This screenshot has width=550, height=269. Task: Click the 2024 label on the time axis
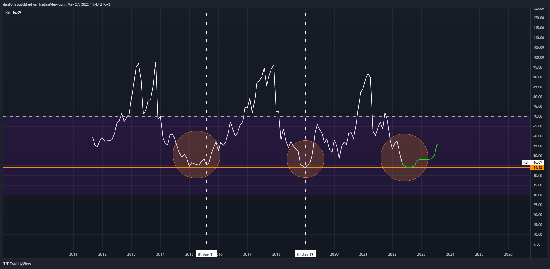tap(450, 254)
